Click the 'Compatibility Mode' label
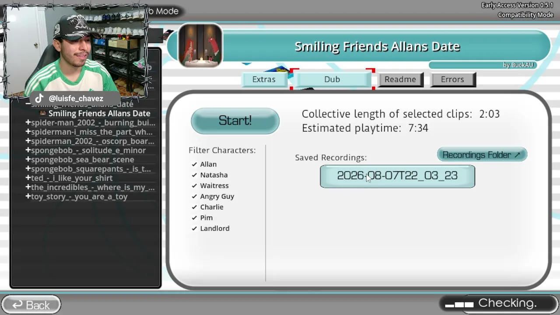The height and width of the screenshot is (315, 560). [x=525, y=15]
